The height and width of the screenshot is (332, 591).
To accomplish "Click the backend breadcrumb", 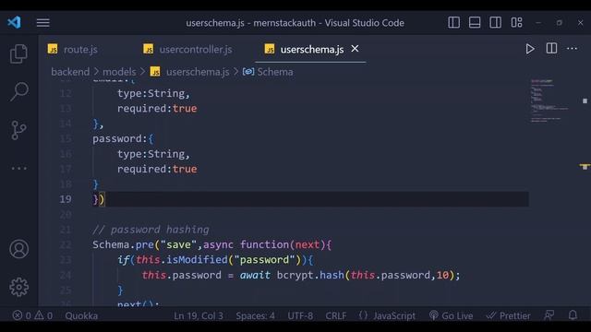I will [70, 72].
